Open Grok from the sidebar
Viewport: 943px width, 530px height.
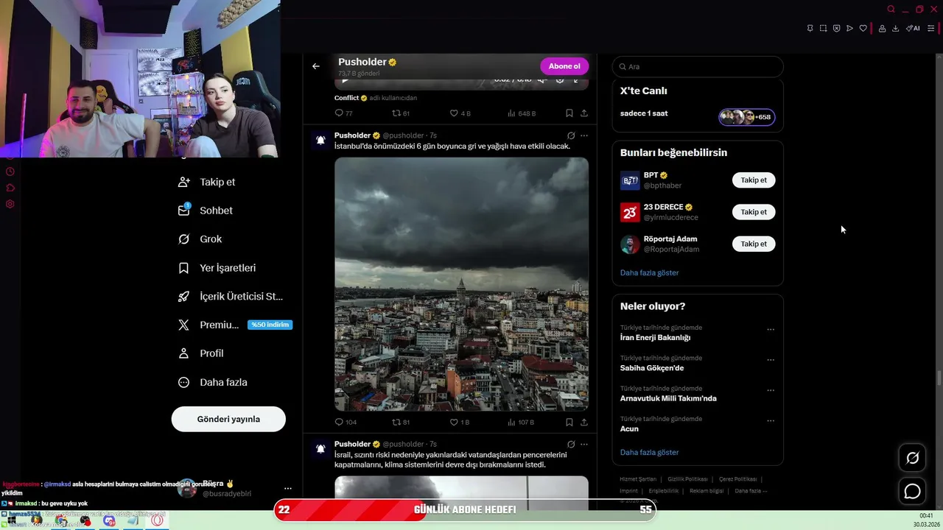pos(200,239)
